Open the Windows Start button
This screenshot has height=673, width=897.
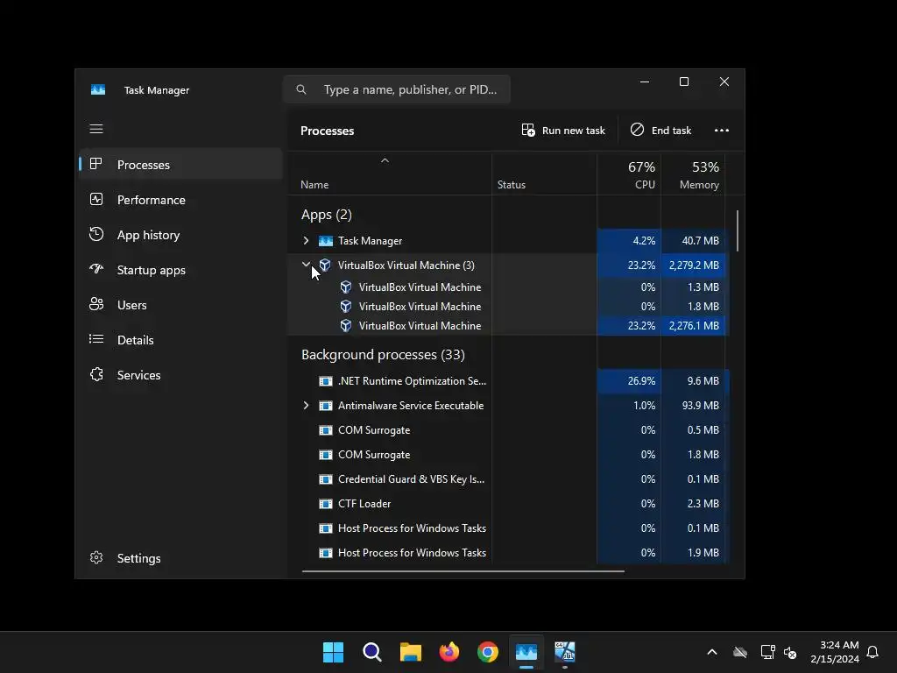(333, 652)
